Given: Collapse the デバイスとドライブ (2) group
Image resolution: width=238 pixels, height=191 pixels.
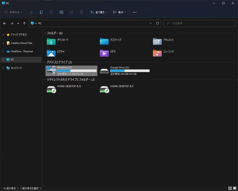Looking at the screenshot, I should 45,62.
